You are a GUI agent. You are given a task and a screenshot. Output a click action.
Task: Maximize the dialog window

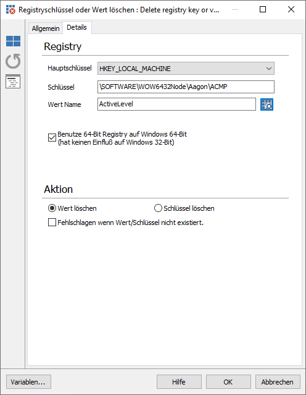tap(263, 9)
